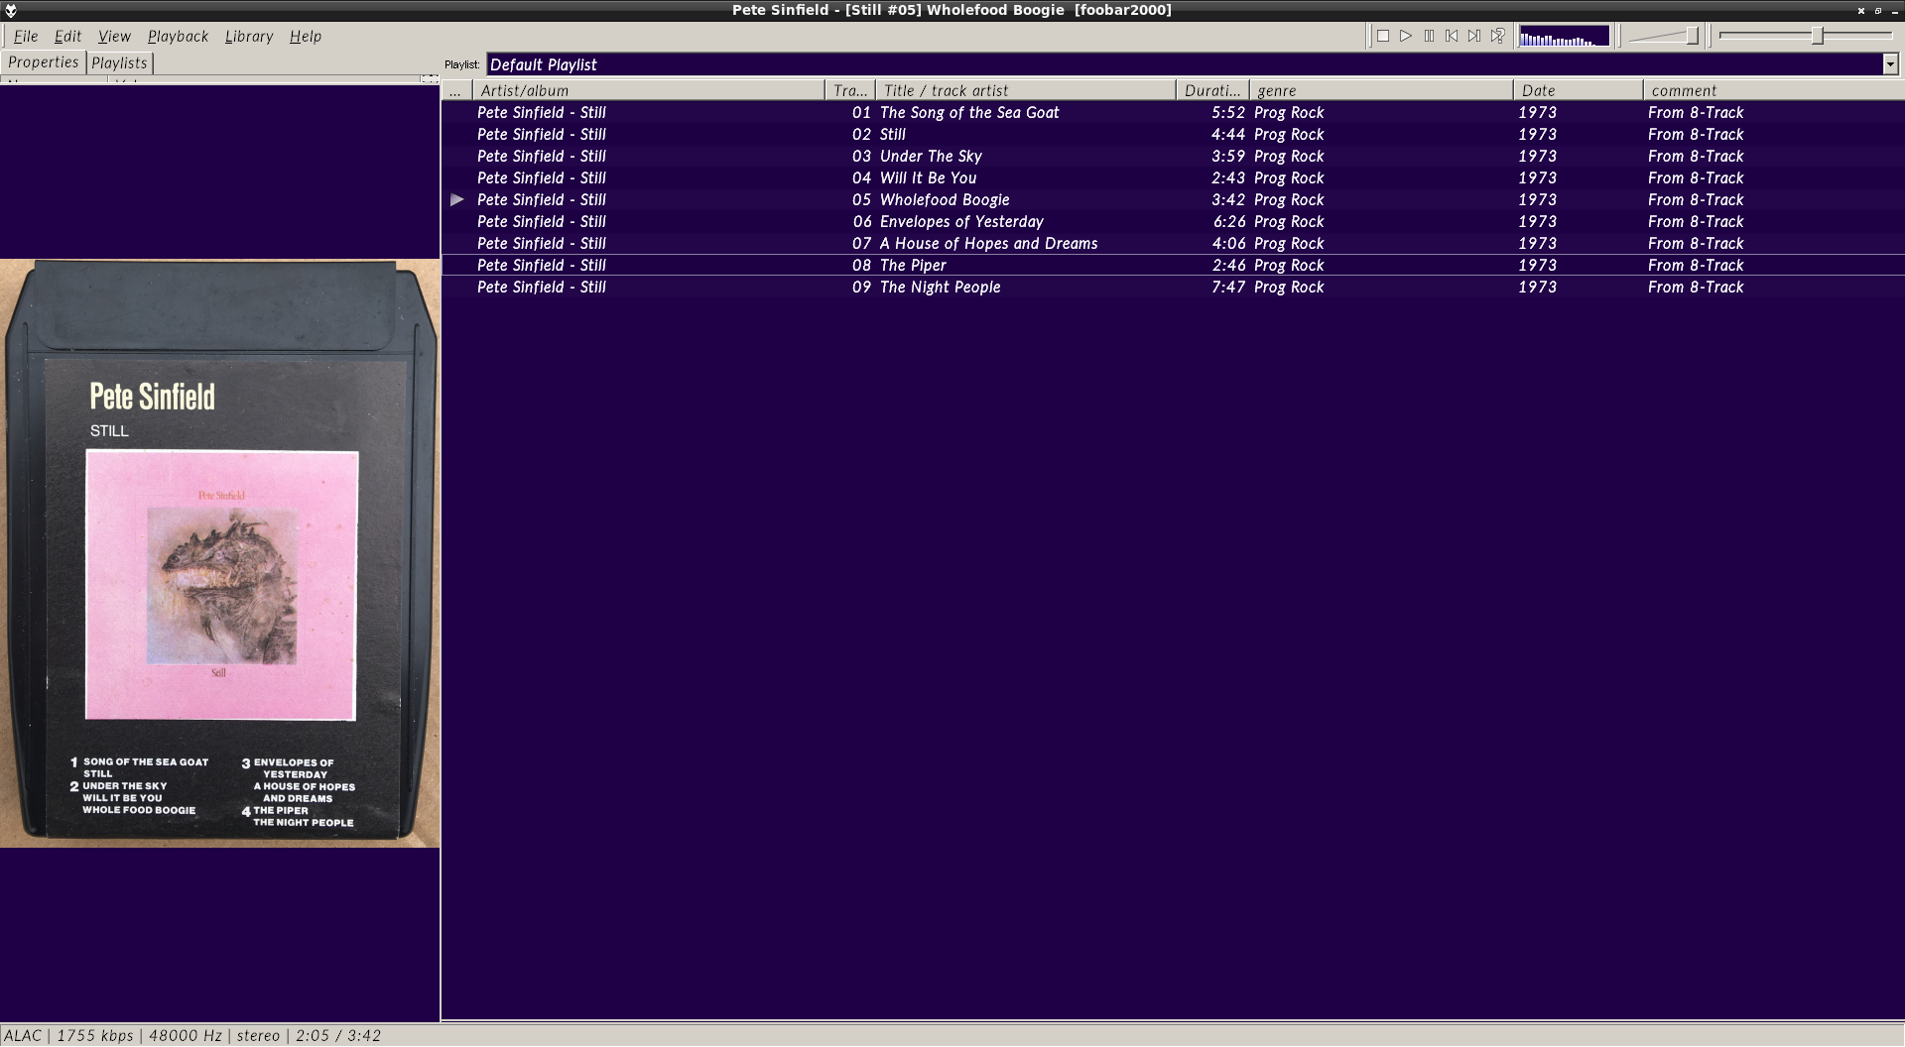Click the playing-status column header
Screen dimensions: 1905x1047
coord(457,90)
